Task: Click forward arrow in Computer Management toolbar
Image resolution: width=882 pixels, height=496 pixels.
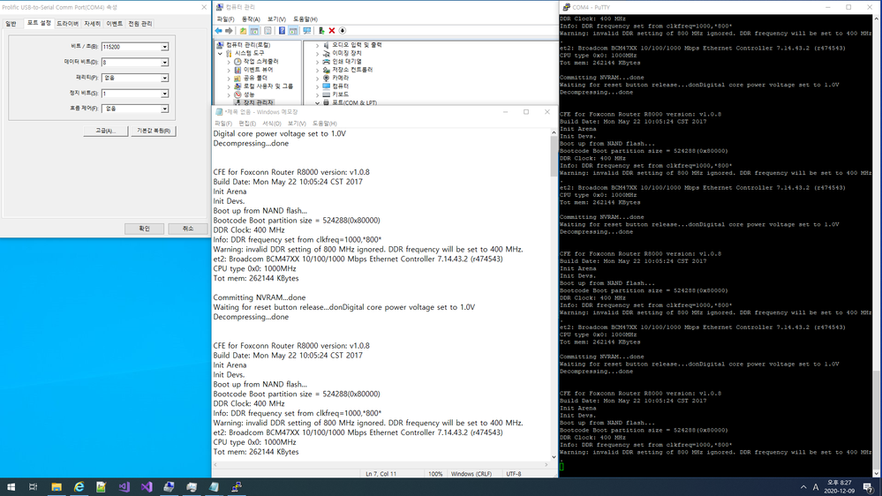Action: pyautogui.click(x=229, y=31)
